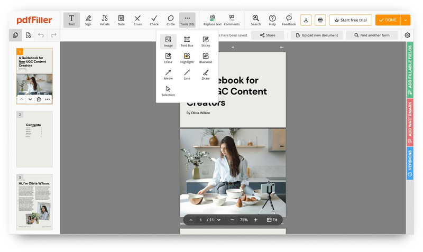Select the Draw tool
The width and height of the screenshot is (423, 252).
(x=206, y=74)
